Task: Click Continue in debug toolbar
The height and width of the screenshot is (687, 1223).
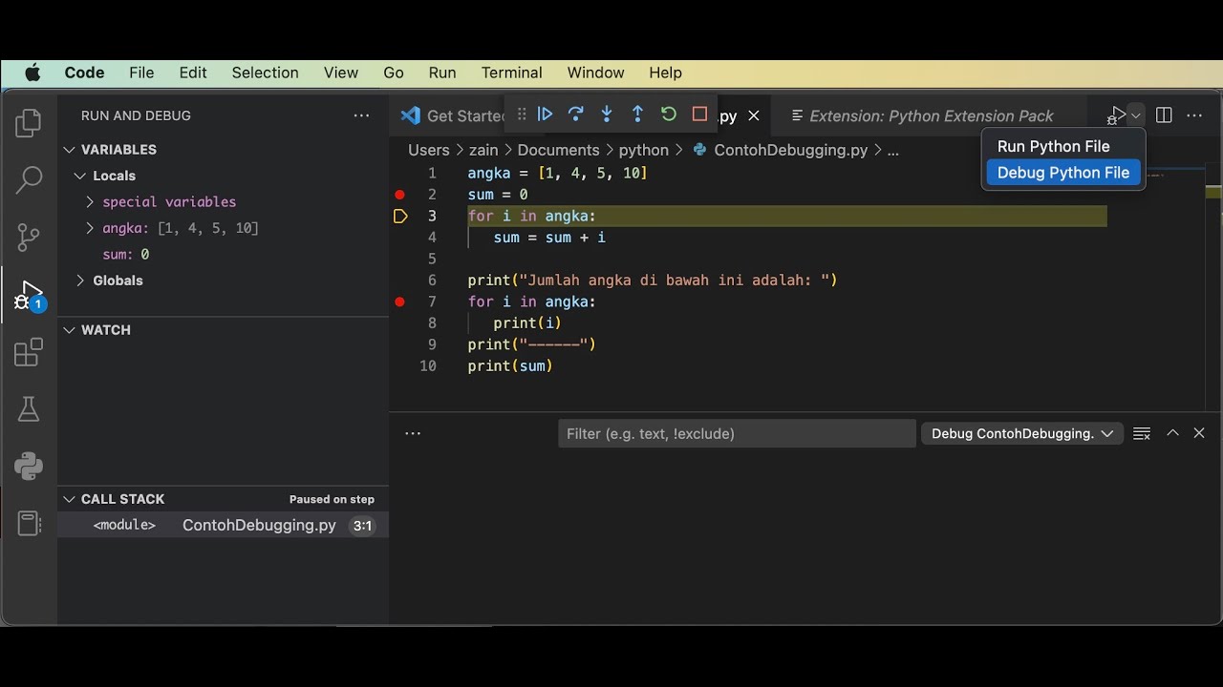Action: tap(546, 114)
